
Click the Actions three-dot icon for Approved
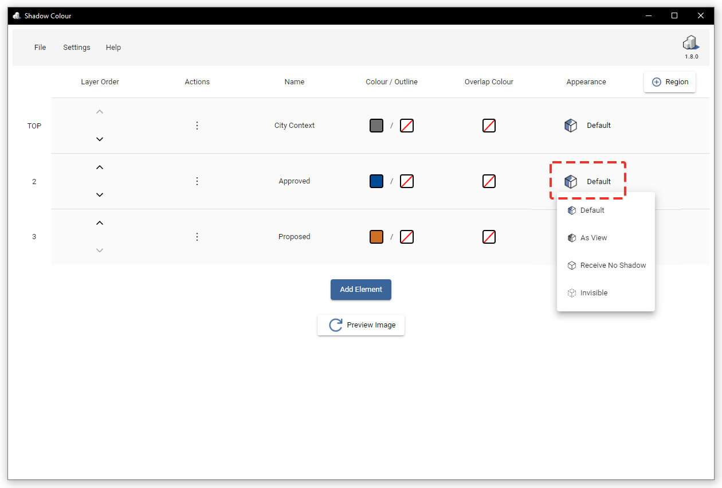tap(197, 181)
